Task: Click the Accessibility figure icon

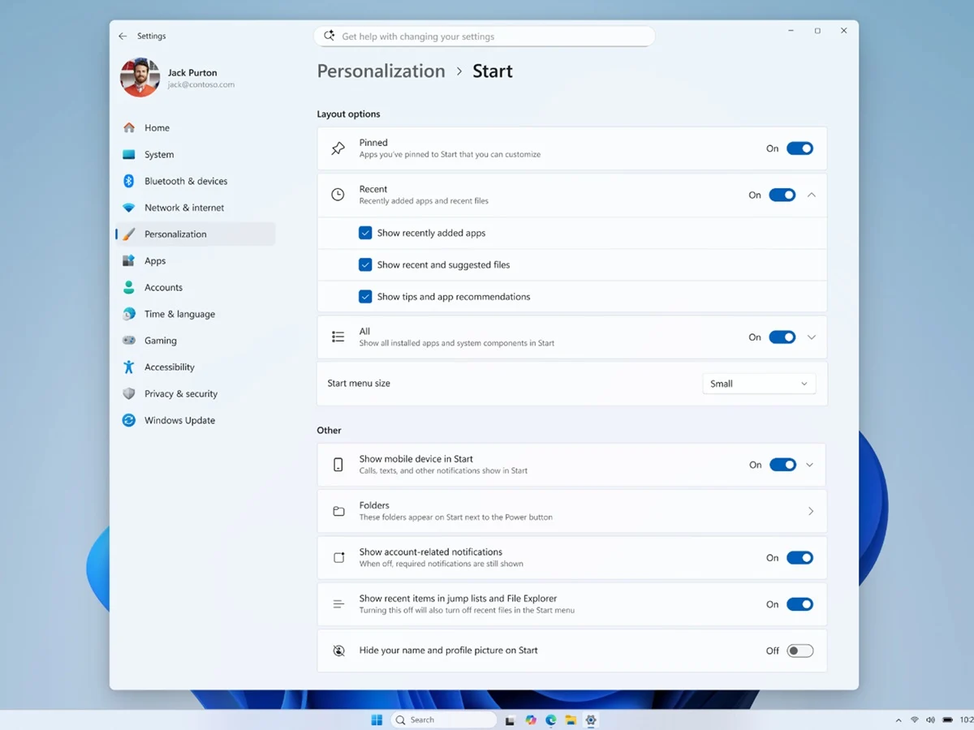Action: pos(128,367)
